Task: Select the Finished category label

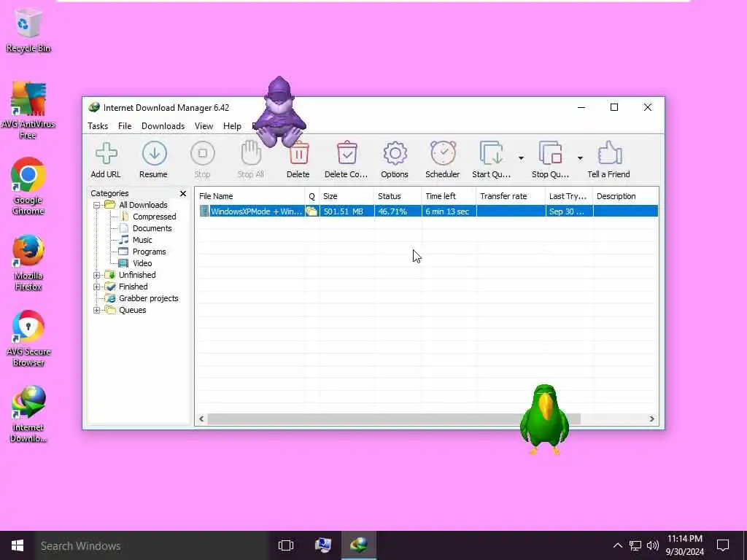Action: (133, 287)
